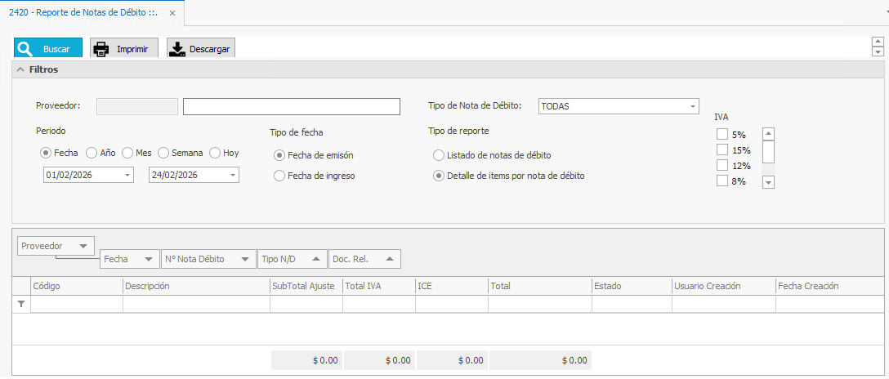Click sort arrow on Fecha group chip
This screenshot has height=379, width=889.
pyautogui.click(x=147, y=259)
